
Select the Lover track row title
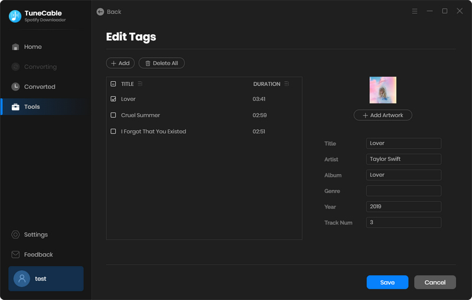128,99
